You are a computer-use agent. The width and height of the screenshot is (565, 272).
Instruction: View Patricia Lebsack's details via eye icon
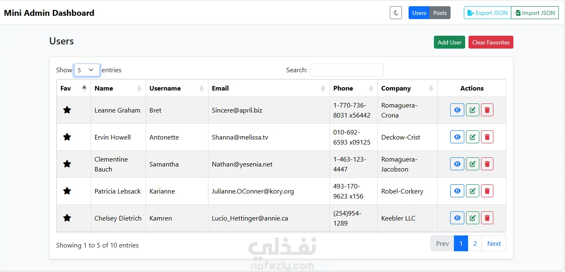[x=457, y=191]
